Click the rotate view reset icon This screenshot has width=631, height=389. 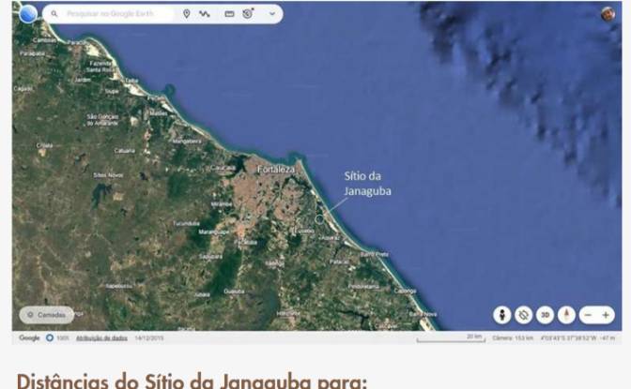click(x=524, y=315)
